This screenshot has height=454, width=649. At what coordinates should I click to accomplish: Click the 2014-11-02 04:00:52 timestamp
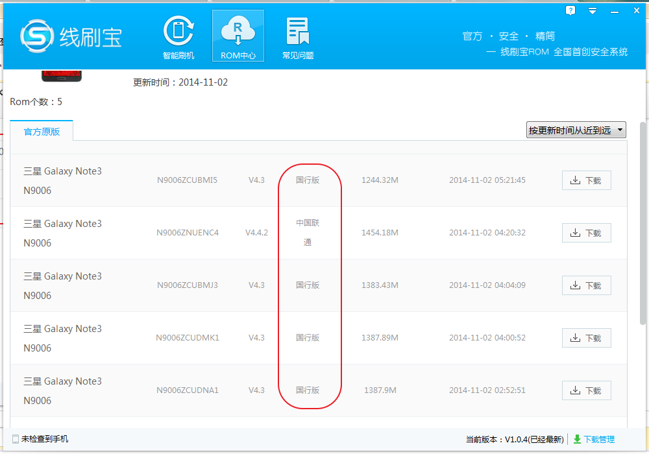click(x=487, y=338)
